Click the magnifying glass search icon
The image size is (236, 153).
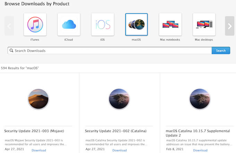click(11, 50)
